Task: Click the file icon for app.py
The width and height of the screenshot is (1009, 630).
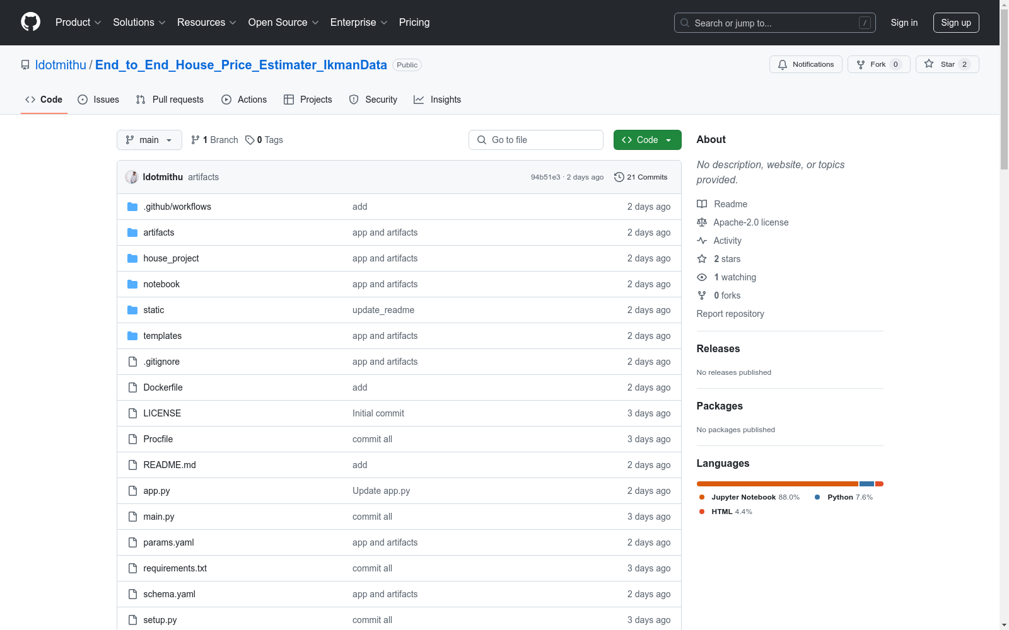Action: [x=132, y=491]
